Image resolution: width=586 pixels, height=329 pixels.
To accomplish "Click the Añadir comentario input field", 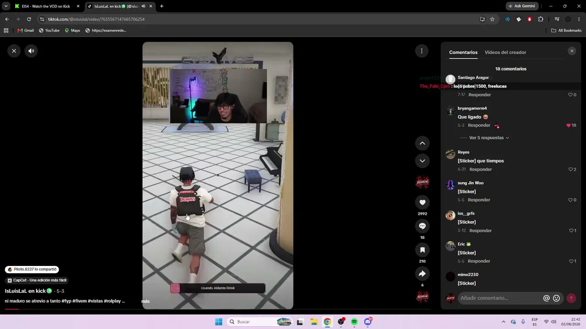I will pyautogui.click(x=500, y=298).
